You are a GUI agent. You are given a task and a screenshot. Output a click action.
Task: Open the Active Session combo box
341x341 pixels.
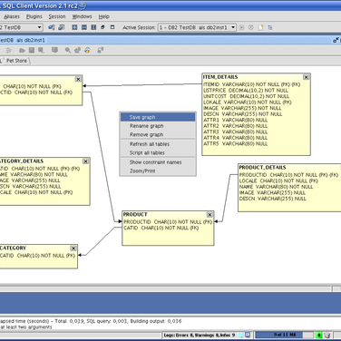pos(197,27)
